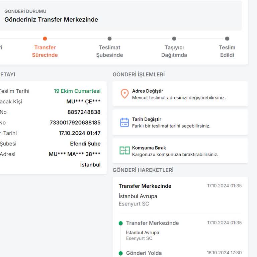Click the delivery date 19 Ekim Cumartesi

pos(77,91)
